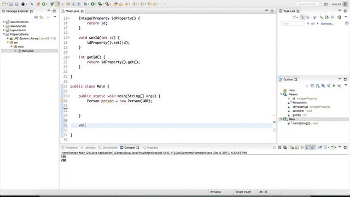Screen dimensions: 350x197
Task: Switch to the Problems tab
Action: (69, 148)
